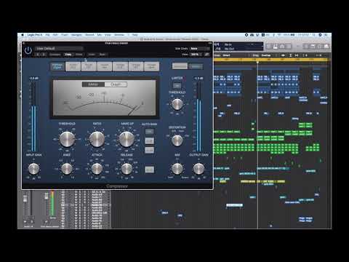The height and width of the screenshot is (262, 349).
Task: Click the left mixer channel volume fader
Action: 25,199
